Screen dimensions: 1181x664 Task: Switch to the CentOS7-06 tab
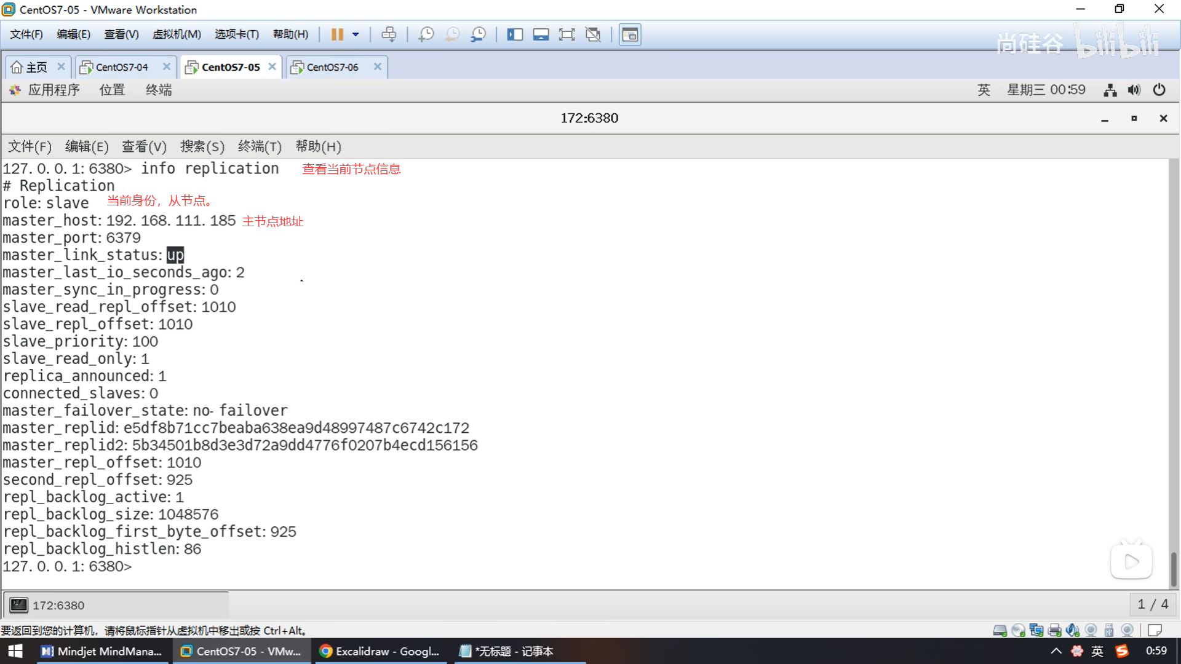pos(332,67)
